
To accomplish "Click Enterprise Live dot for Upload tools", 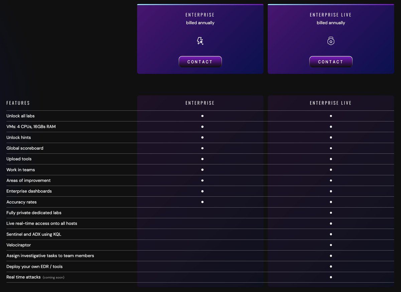I will [331, 159].
